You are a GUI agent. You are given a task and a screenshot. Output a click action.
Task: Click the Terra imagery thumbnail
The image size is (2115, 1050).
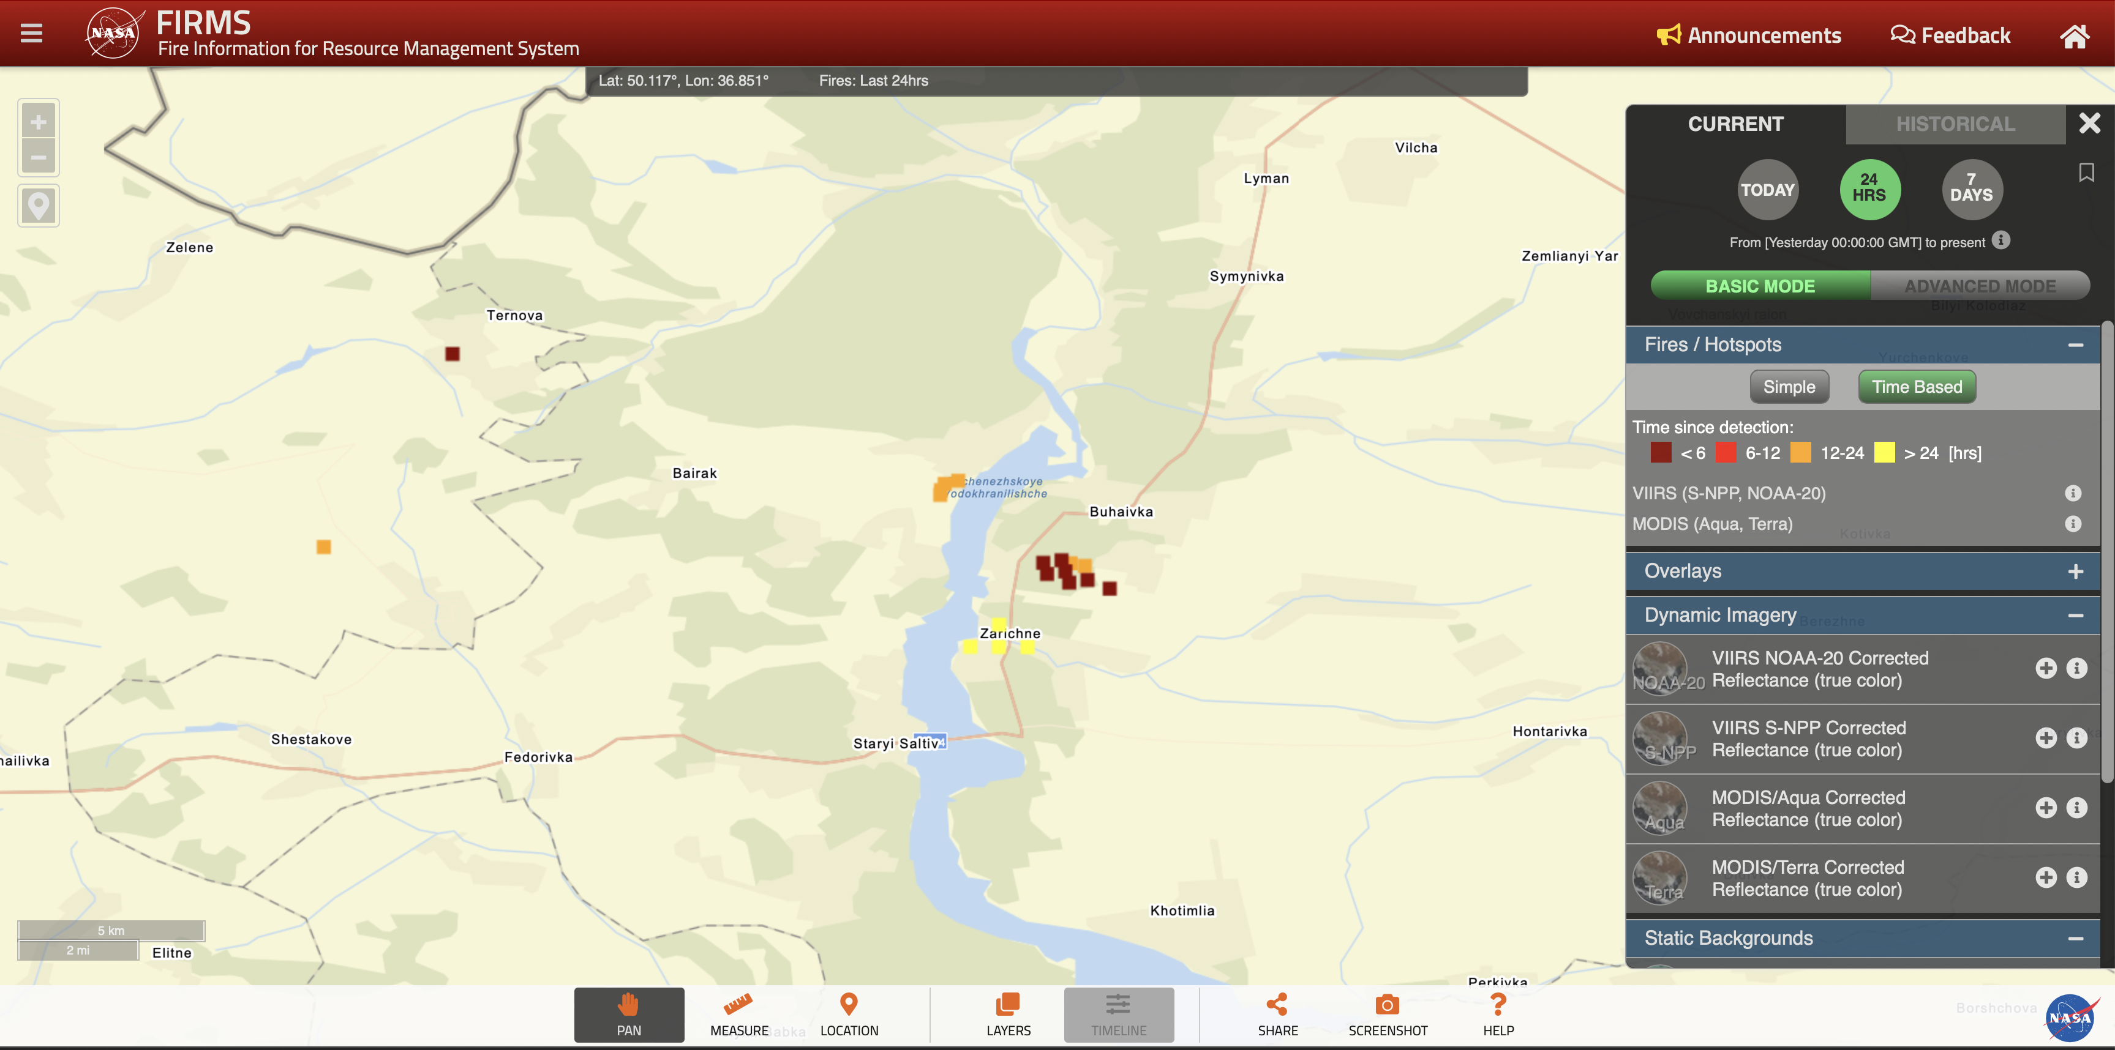click(1660, 877)
